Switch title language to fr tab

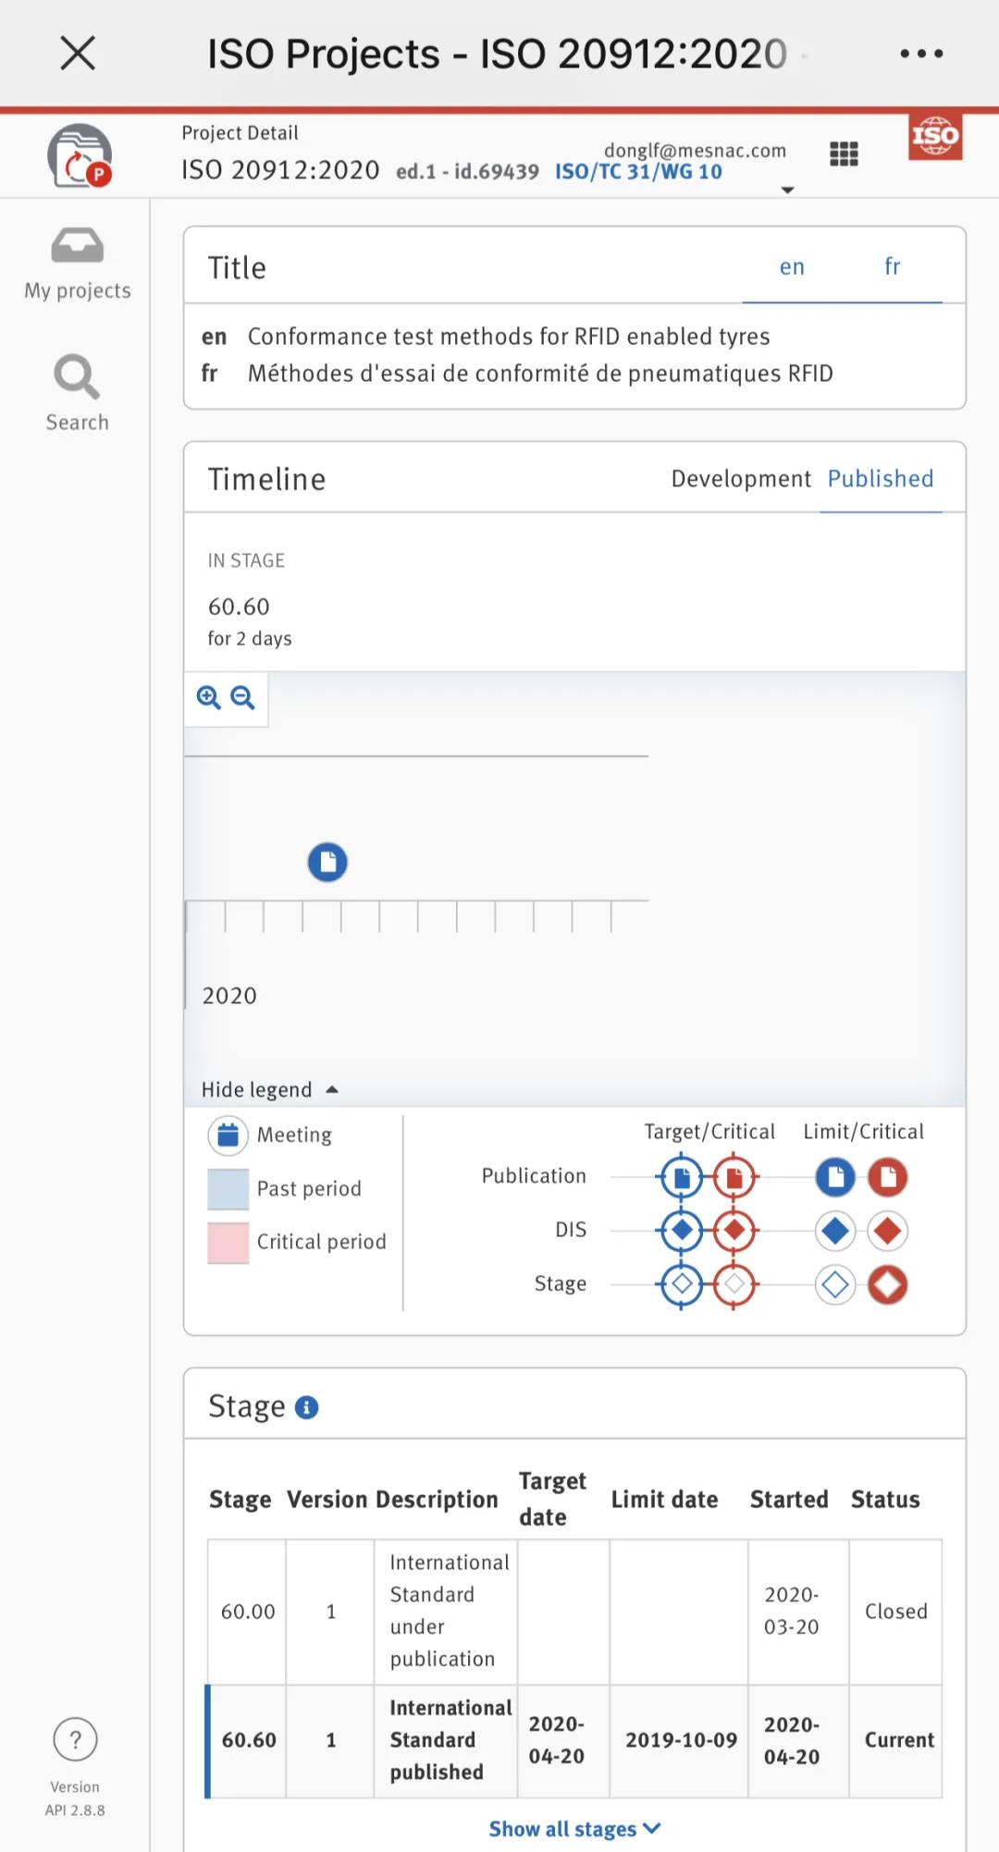[892, 267]
